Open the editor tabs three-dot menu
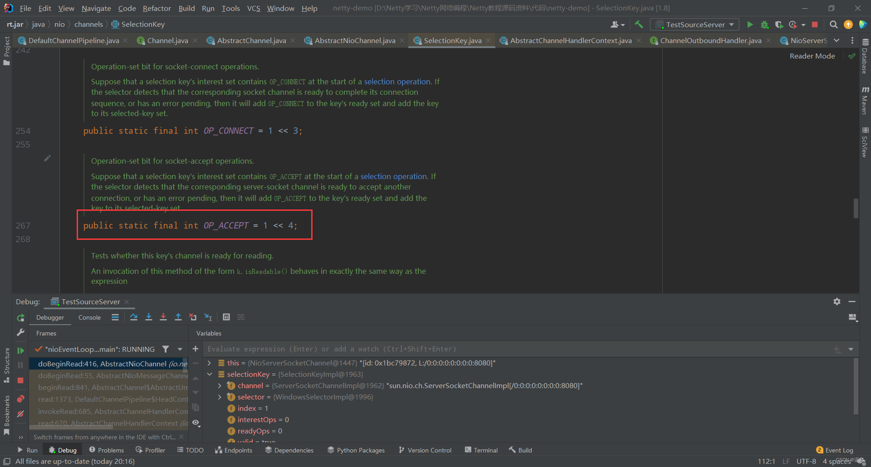 [852, 40]
